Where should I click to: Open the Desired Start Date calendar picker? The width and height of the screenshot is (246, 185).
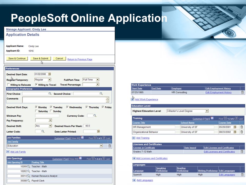49,74
